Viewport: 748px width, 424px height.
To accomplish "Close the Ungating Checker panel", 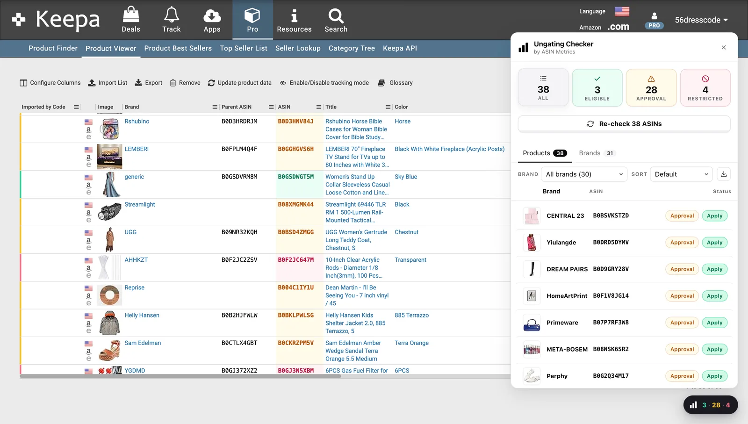I will click(x=724, y=47).
